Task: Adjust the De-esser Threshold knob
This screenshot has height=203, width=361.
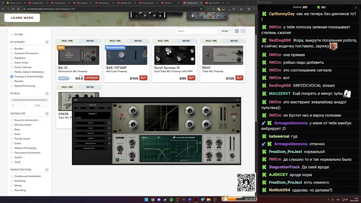Action: (x=120, y=148)
